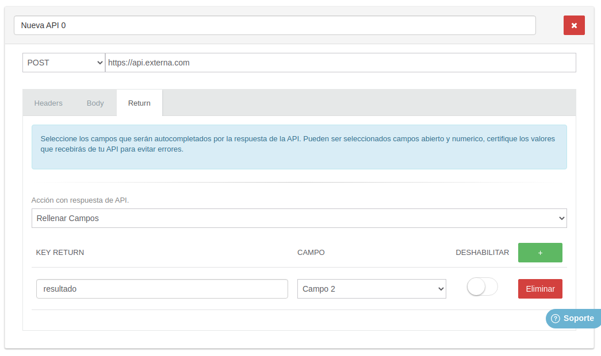Image resolution: width=601 pixels, height=356 pixels.
Task: Edit the Nueva API 0 name field
Action: click(x=274, y=25)
